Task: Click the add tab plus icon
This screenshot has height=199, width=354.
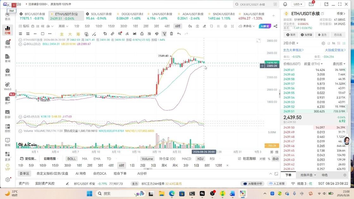Action: [x=273, y=16]
